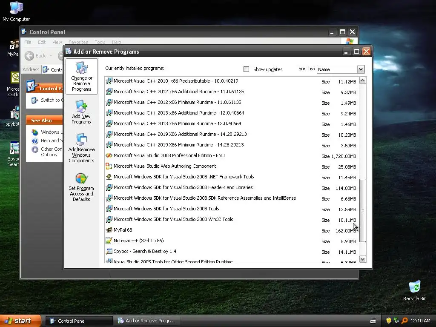Select icon of Visual C++ 2019 X86 Minimum Runtime

click(x=109, y=145)
